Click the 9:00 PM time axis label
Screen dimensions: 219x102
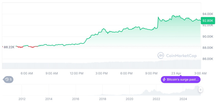point(151,73)
